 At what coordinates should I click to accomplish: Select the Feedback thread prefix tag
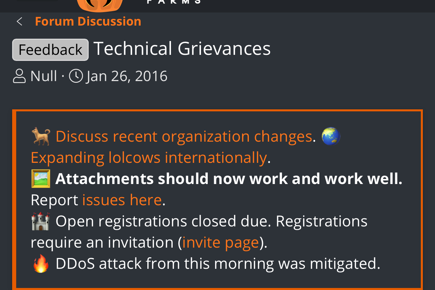[50, 50]
